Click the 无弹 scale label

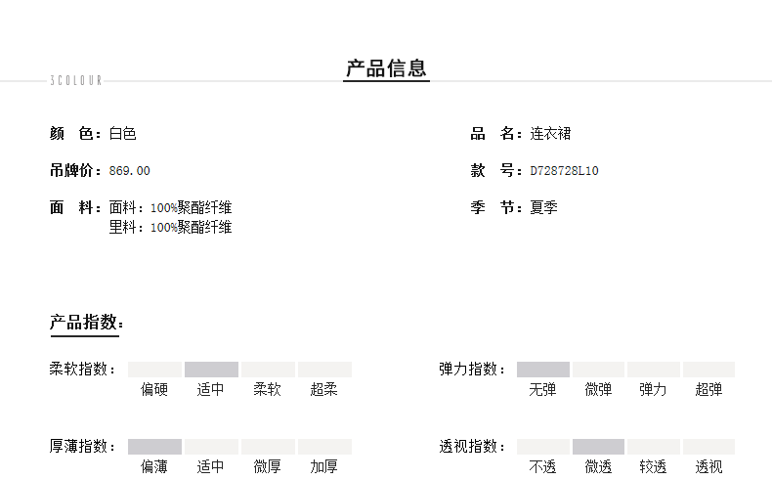(x=542, y=389)
